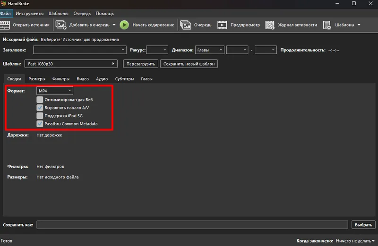Open the MP4 format dropdown
378x246 pixels.
pos(55,91)
